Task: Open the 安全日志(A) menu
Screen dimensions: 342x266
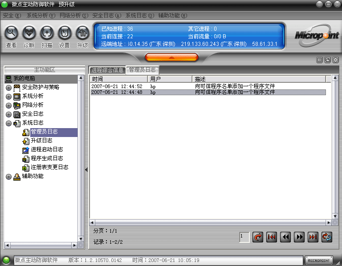Action: [107, 16]
